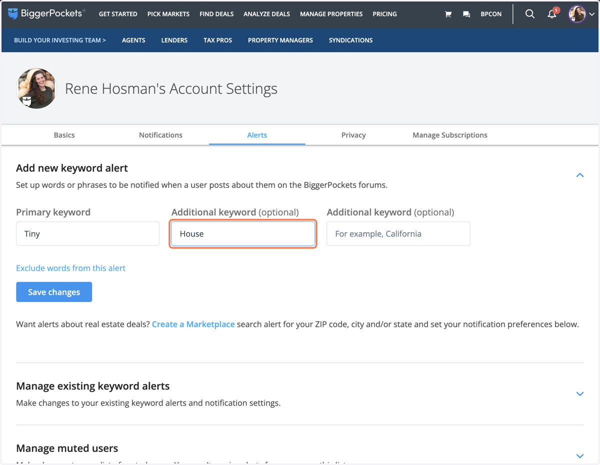Click the Save changes button

(x=54, y=292)
